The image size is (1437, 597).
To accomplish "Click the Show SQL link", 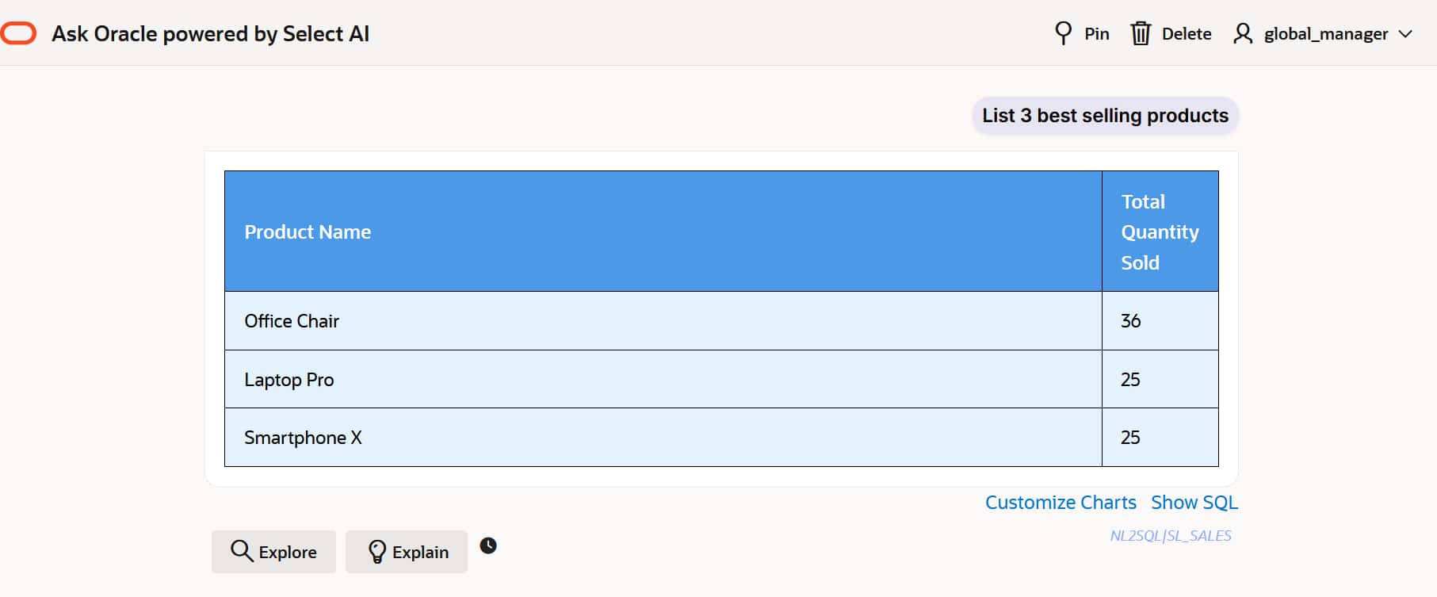I will coord(1194,503).
